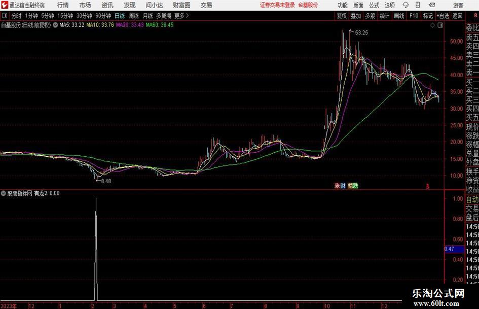Screen dimensions: 479x309
Task: Click the 通达信 red logo icon
Action: (x=5, y=5)
